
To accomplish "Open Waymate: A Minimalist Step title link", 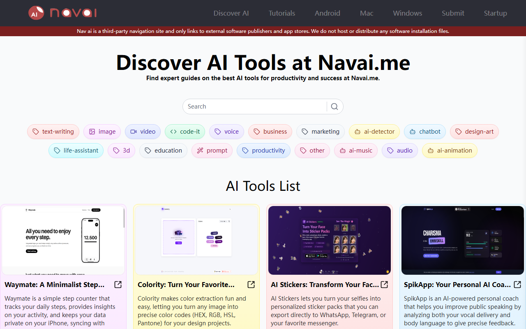I will (55, 285).
